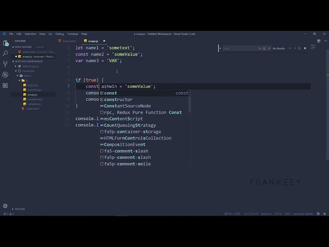Open the Explorer view in activity bar
The width and height of the screenshot is (329, 247).
6,43
